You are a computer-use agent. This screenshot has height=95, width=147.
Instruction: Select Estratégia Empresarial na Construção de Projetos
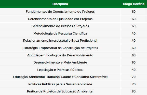click(60, 48)
